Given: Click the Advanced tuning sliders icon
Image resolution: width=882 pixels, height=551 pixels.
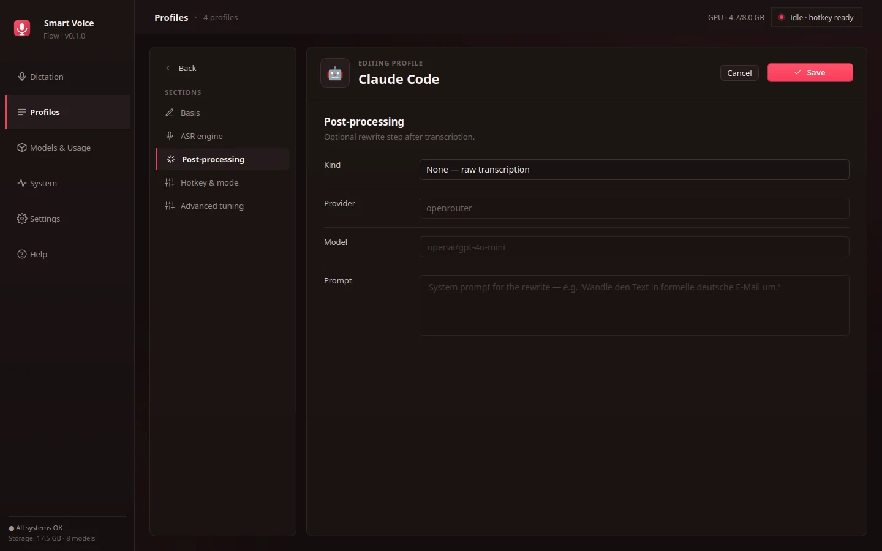Looking at the screenshot, I should pyautogui.click(x=170, y=206).
